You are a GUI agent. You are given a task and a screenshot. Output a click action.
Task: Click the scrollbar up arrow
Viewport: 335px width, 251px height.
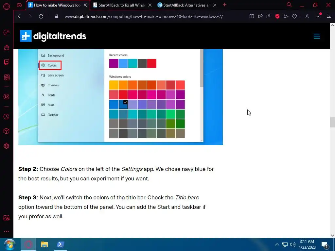tap(332, 25)
